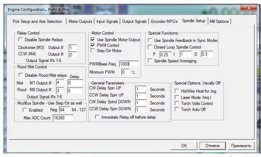Click the P value field
The height and width of the screenshot is (157, 261).
pyautogui.click(x=166, y=55)
